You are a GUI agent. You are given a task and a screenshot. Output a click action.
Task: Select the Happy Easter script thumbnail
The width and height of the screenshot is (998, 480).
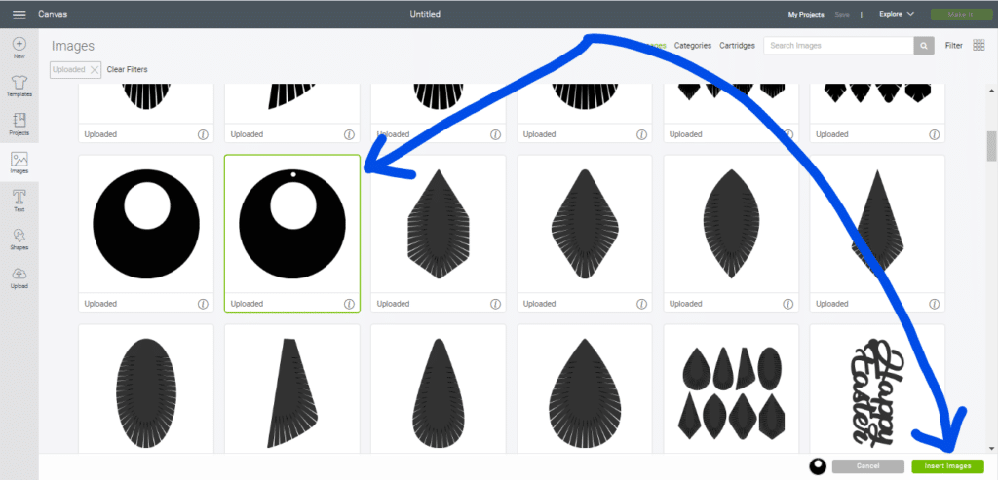pos(878,389)
